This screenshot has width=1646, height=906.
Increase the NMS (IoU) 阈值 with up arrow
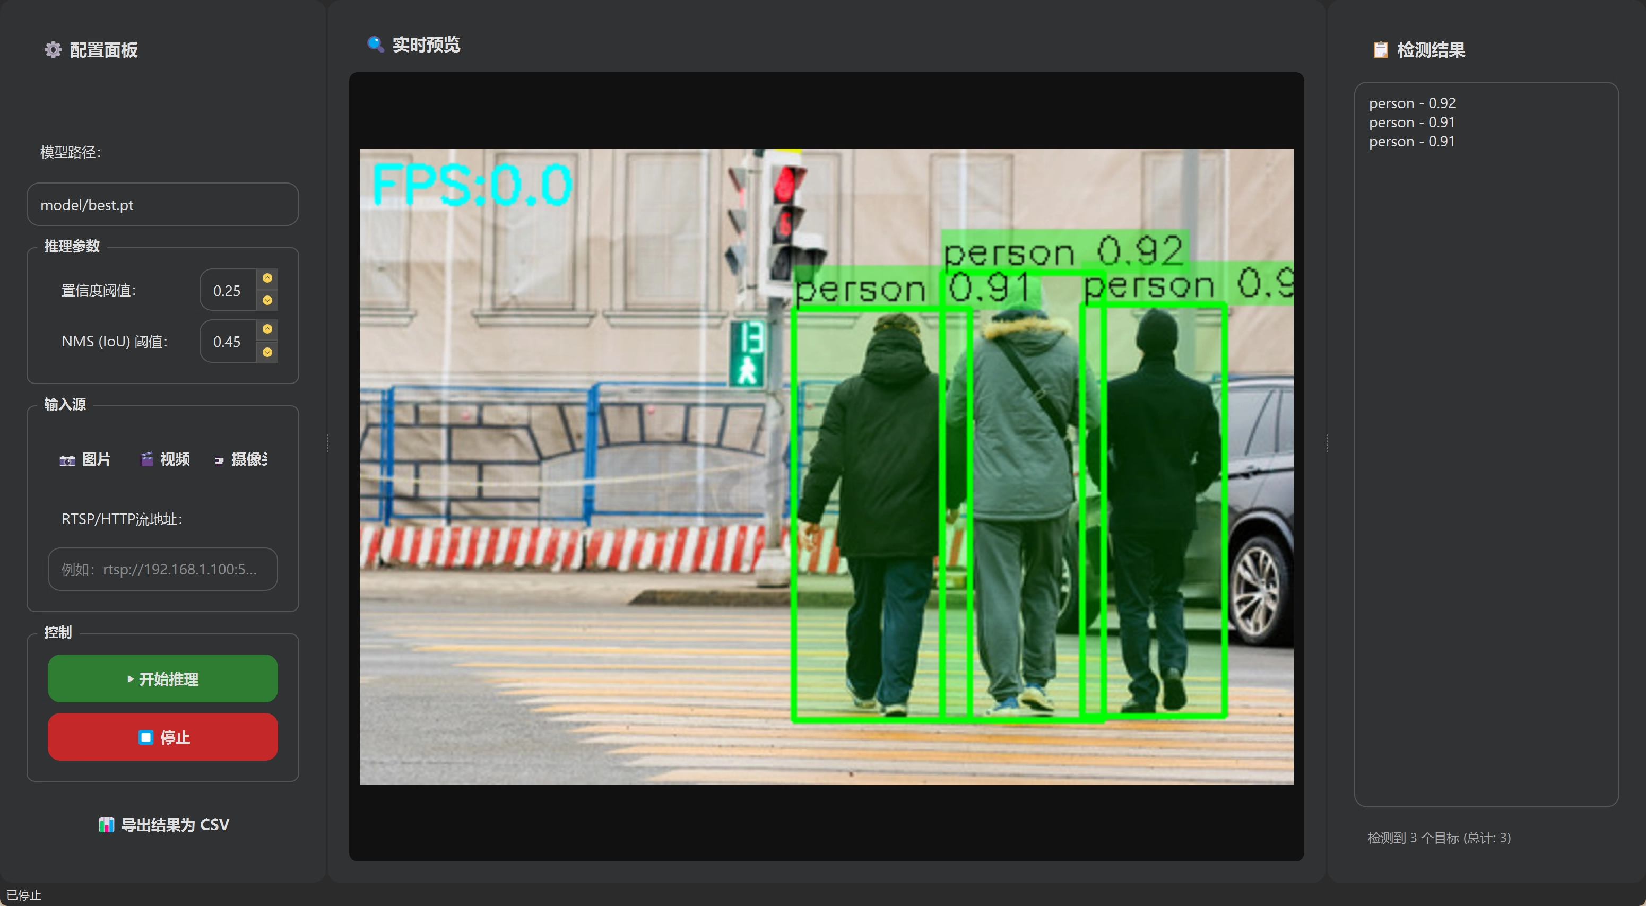267,329
